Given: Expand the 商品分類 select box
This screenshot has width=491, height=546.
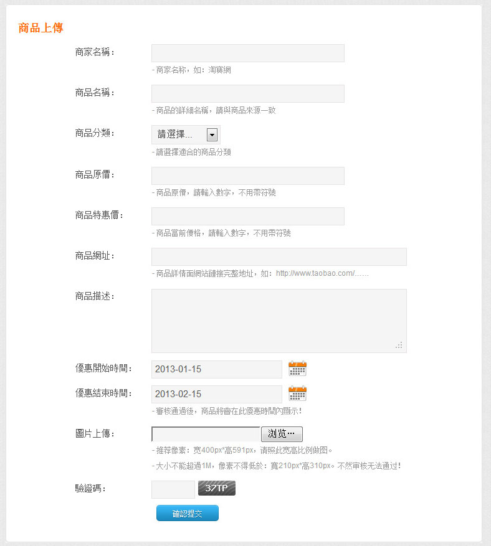Looking at the screenshot, I should pyautogui.click(x=185, y=134).
